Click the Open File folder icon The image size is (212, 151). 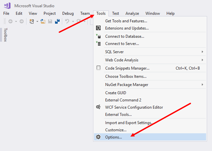(43, 21)
